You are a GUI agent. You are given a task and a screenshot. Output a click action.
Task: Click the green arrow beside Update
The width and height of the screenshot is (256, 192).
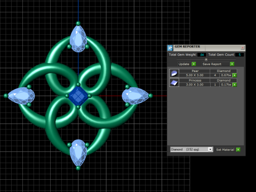pyautogui.click(x=194, y=64)
